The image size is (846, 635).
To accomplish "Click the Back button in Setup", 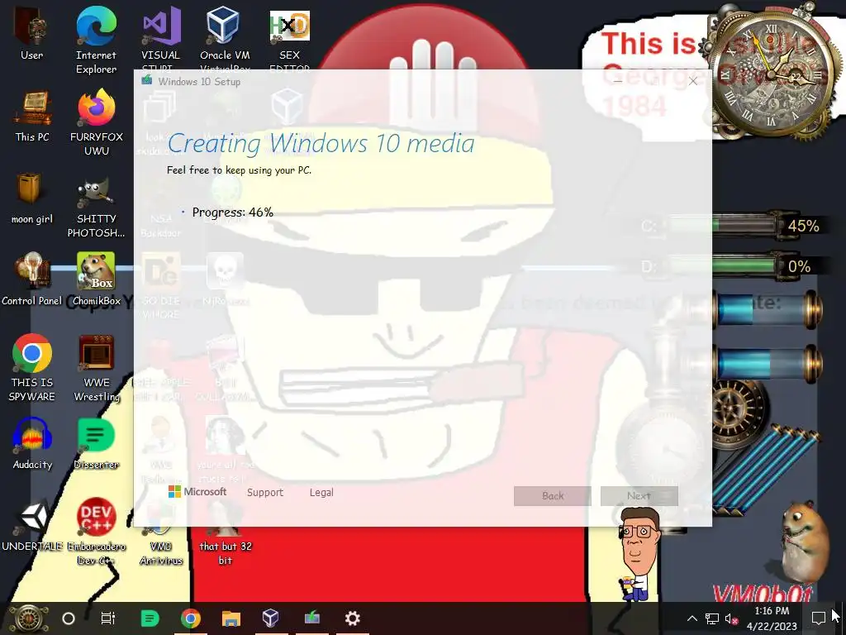I will click(553, 496).
